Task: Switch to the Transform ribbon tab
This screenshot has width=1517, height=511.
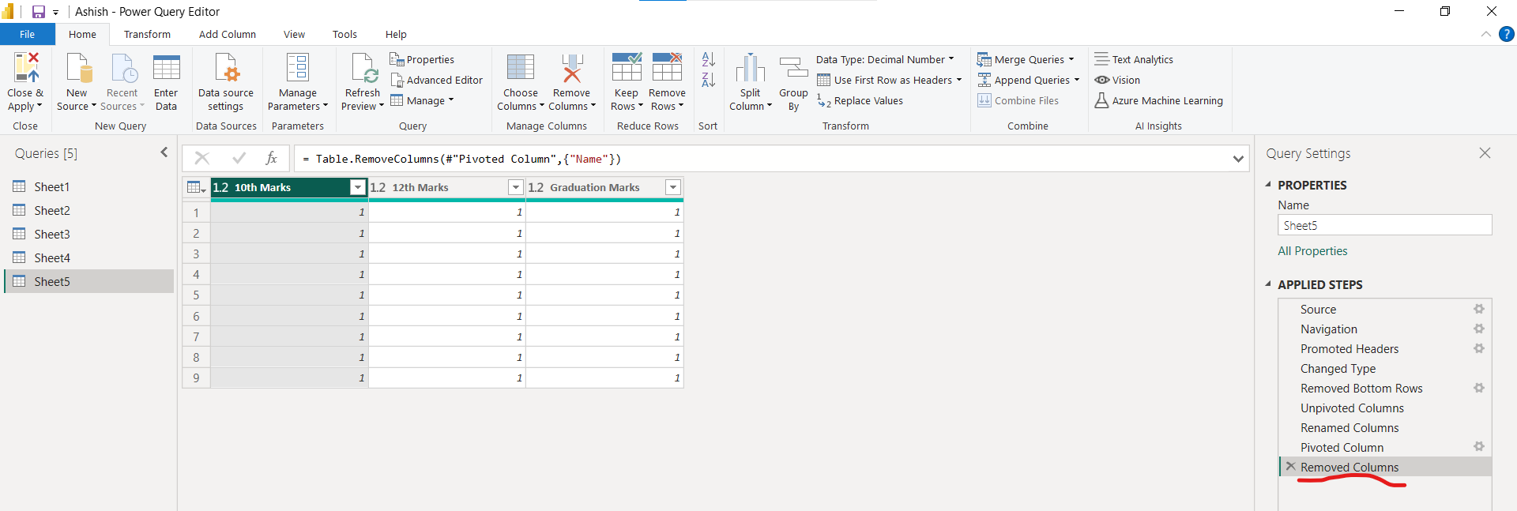Action: pos(147,34)
